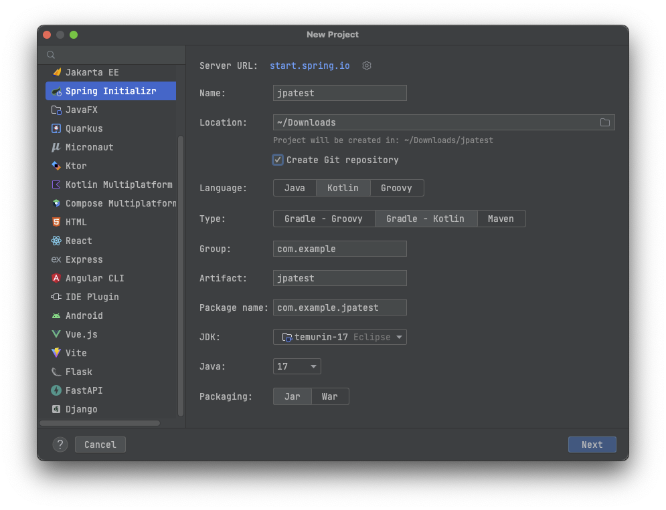Browse location with folder icon
Image resolution: width=666 pixels, height=510 pixels.
coord(605,122)
